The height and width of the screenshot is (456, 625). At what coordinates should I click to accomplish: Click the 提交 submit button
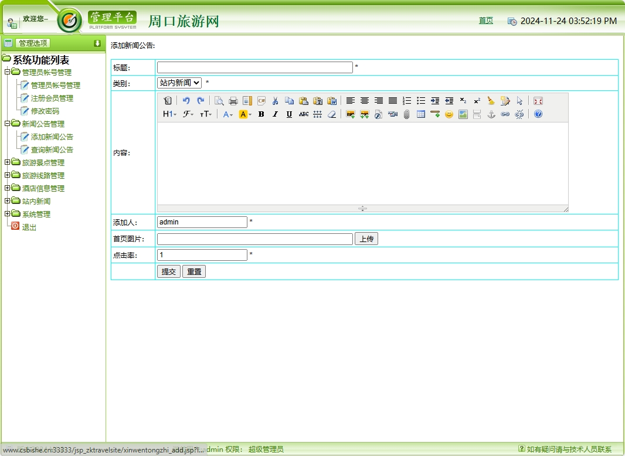169,271
